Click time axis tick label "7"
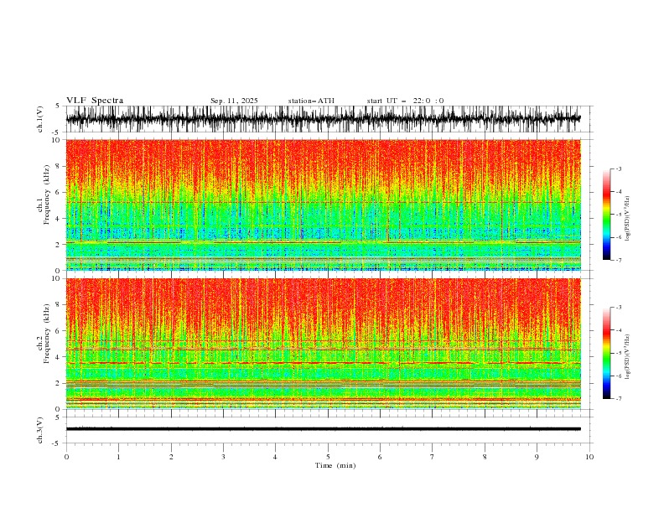 tap(433, 457)
